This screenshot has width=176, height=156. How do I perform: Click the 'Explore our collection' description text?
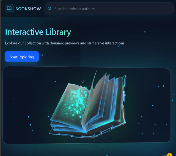(x=65, y=43)
